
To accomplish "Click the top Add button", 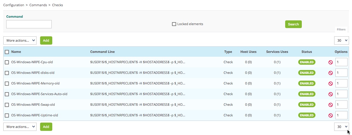I will (46, 40).
